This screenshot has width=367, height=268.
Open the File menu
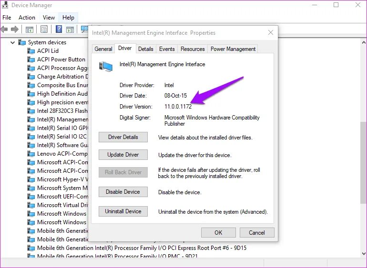pyautogui.click(x=7, y=18)
